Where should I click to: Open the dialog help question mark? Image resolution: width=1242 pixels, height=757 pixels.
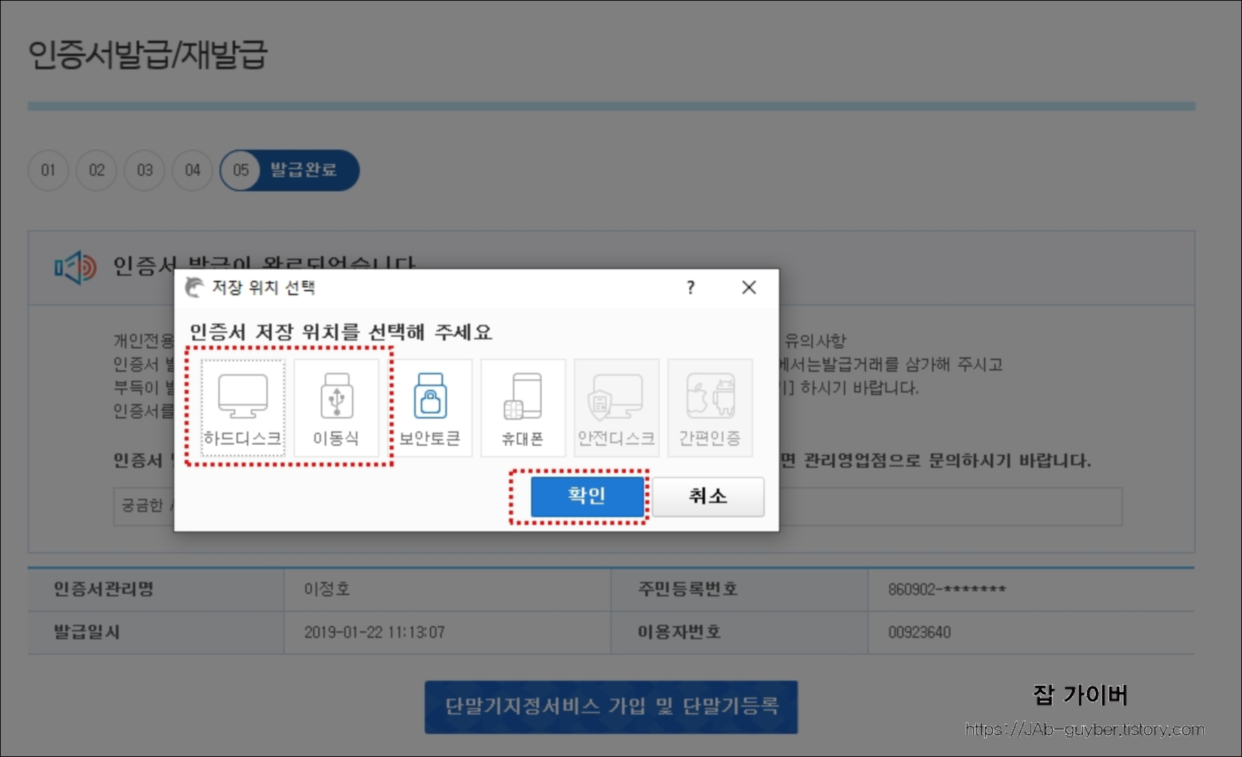(690, 287)
